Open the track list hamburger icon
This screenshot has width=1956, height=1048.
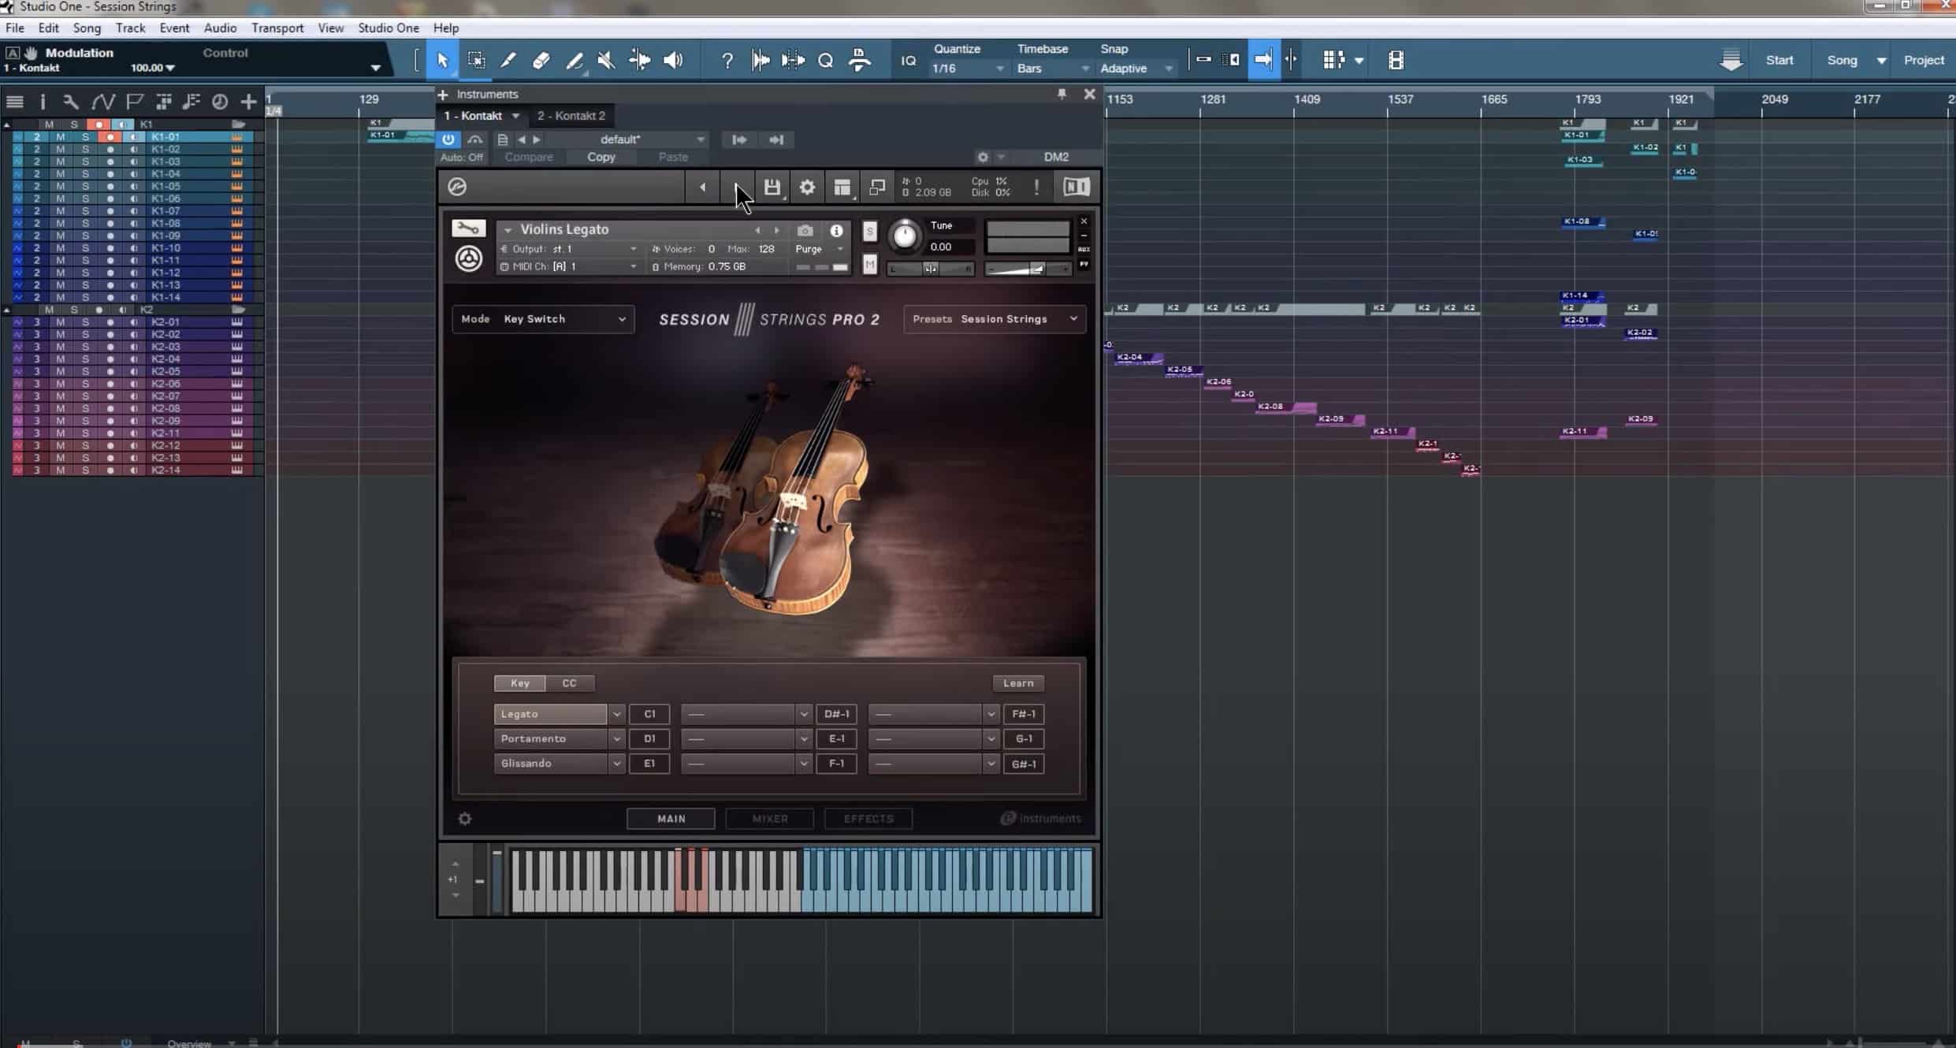14,101
